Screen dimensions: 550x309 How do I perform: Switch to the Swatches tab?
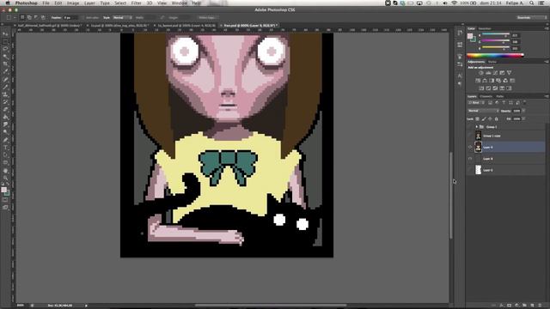(485, 28)
